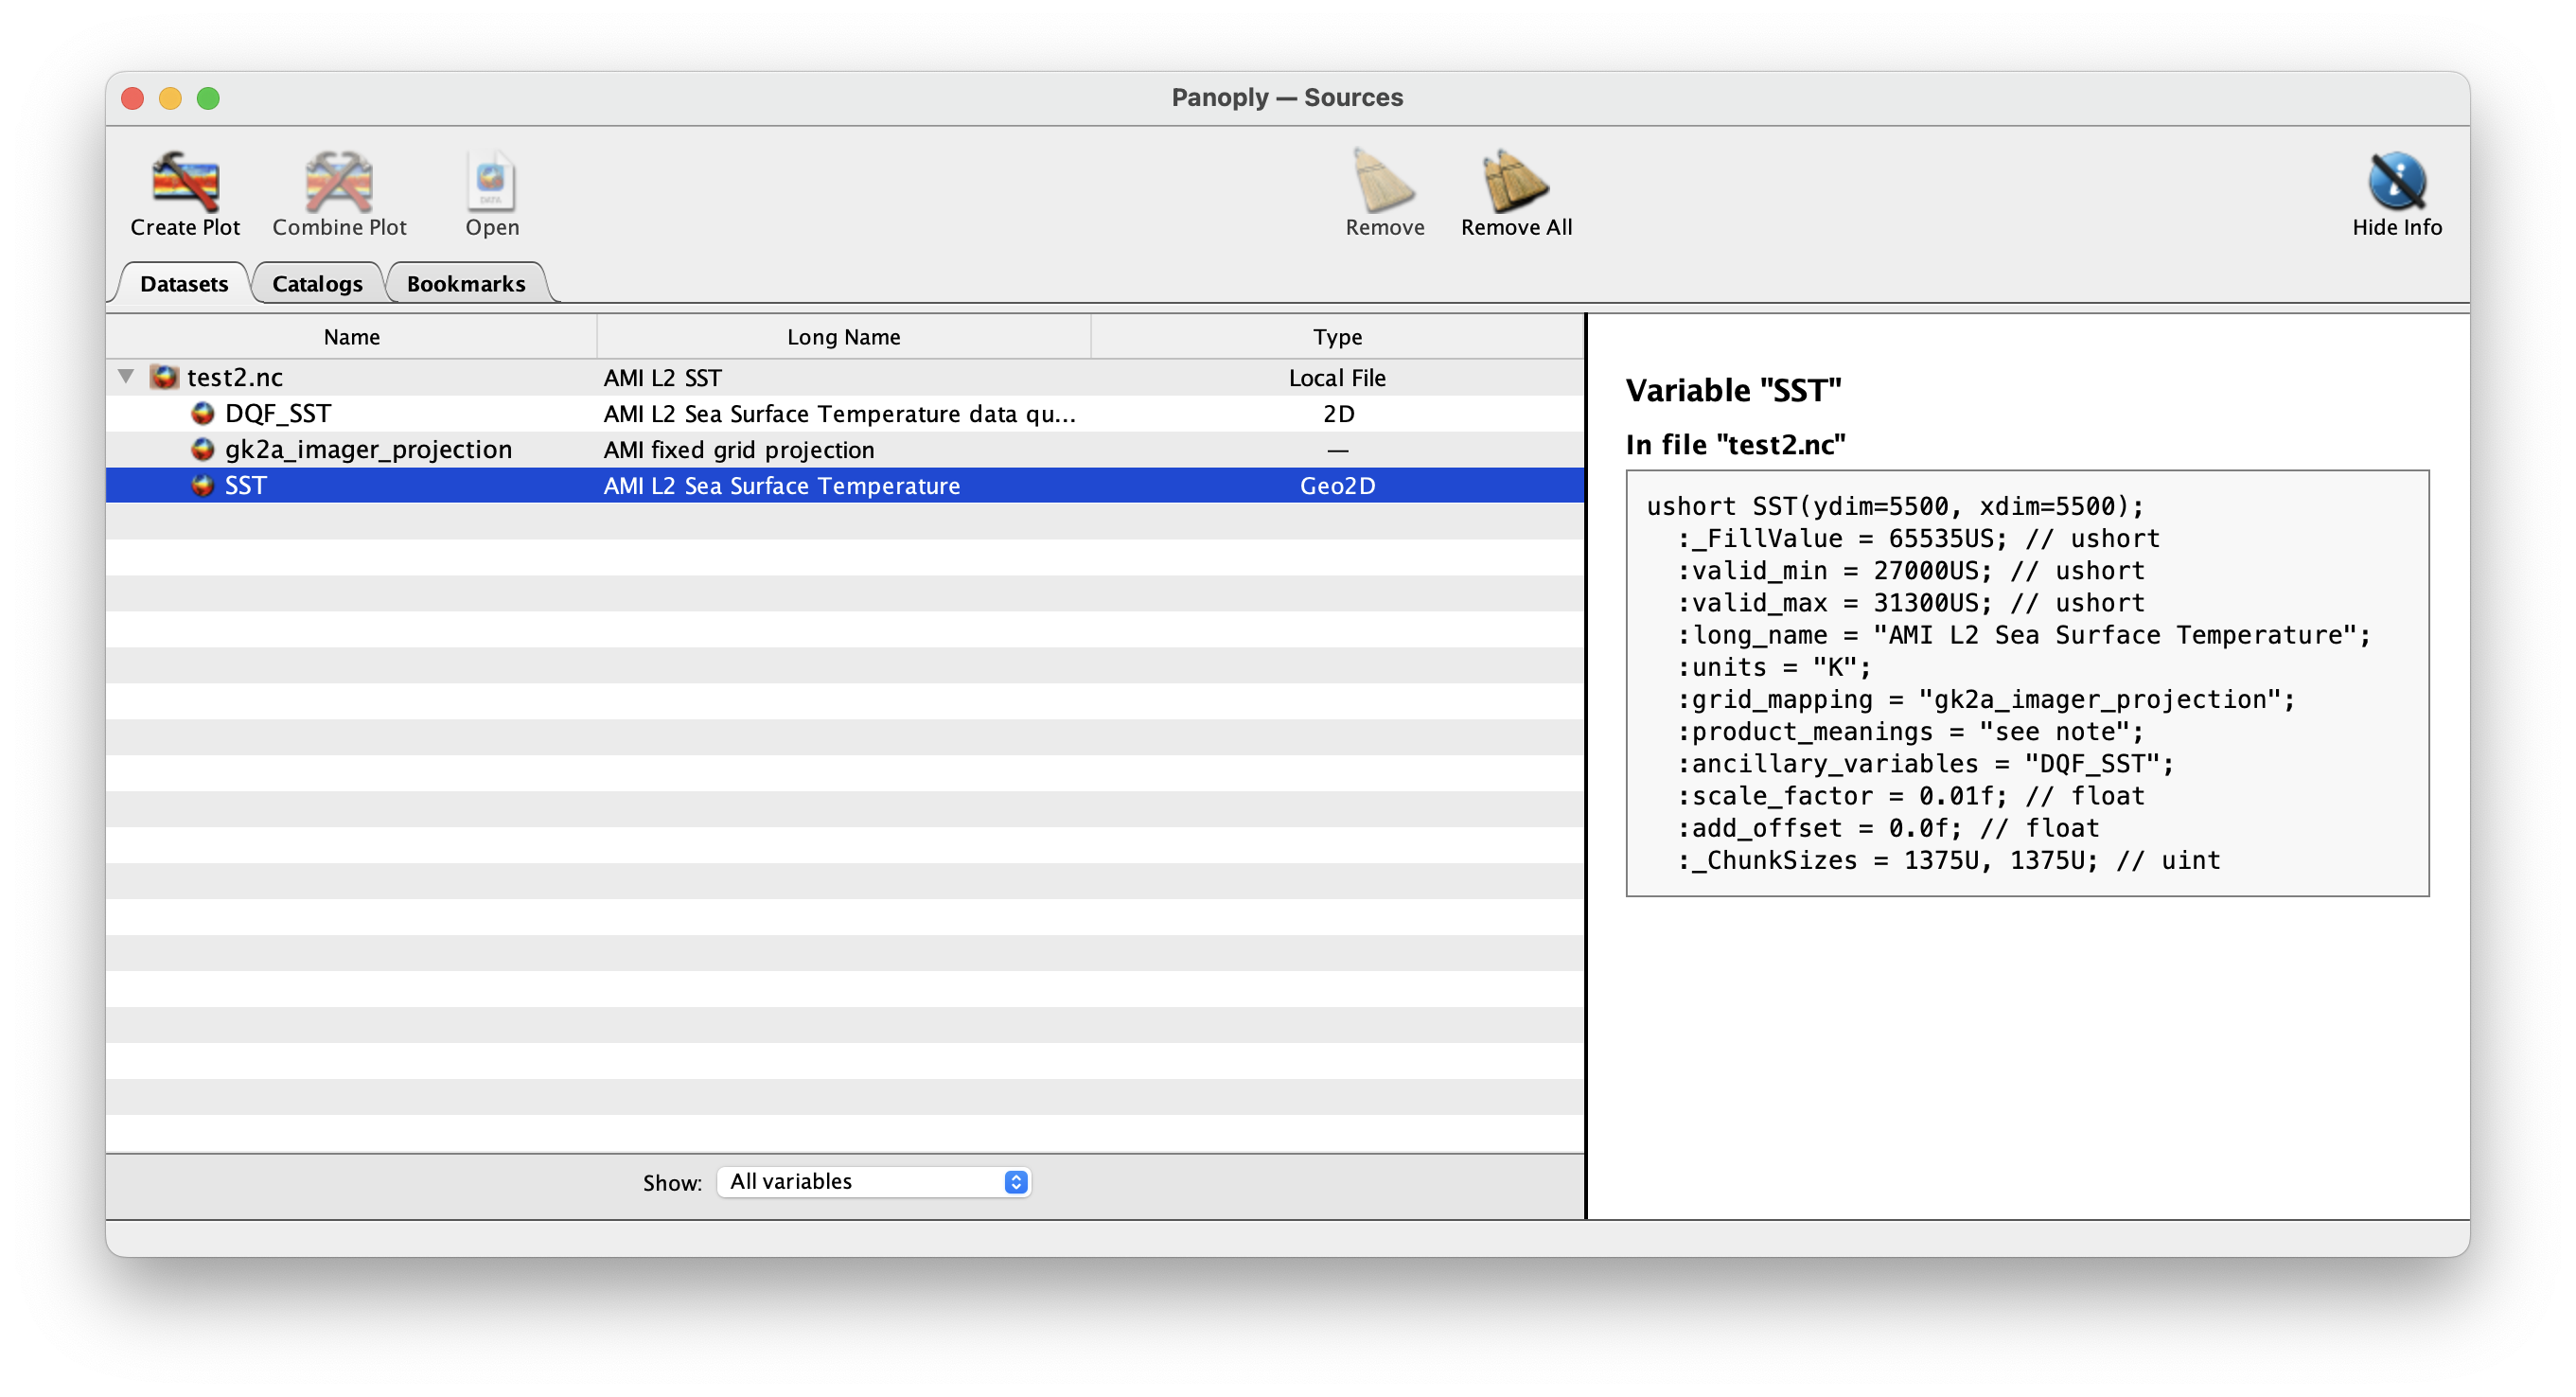This screenshot has height=1397, width=2576.
Task: Switch to the Catalogs tab
Action: coord(317,284)
